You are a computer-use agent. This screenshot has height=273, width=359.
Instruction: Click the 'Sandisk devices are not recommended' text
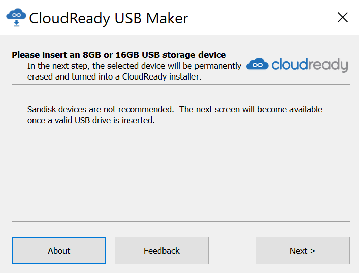(x=101, y=110)
